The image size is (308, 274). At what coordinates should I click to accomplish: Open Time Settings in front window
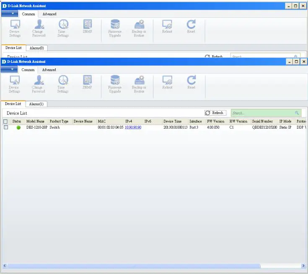[x=63, y=84]
